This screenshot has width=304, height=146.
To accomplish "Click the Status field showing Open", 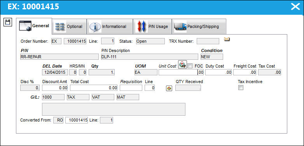I will click(x=150, y=41).
